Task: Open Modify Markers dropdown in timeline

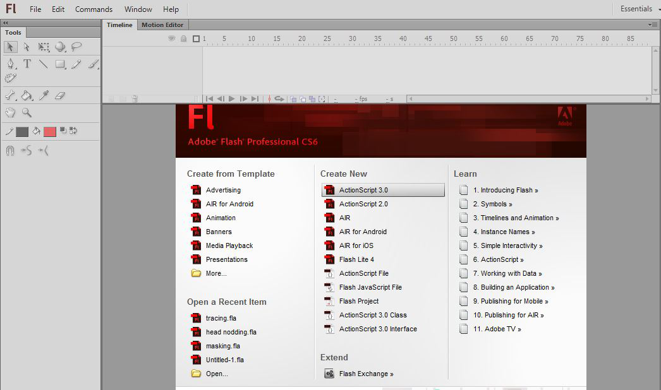Action: 322,99
